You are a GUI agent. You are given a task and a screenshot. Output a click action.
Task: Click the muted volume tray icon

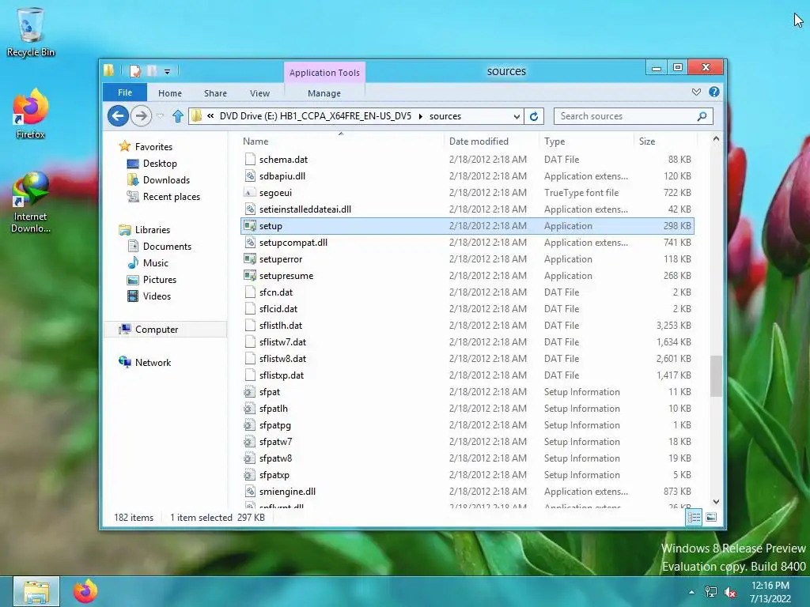tap(730, 592)
